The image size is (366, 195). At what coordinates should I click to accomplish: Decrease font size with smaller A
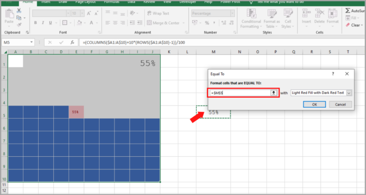[96, 13]
